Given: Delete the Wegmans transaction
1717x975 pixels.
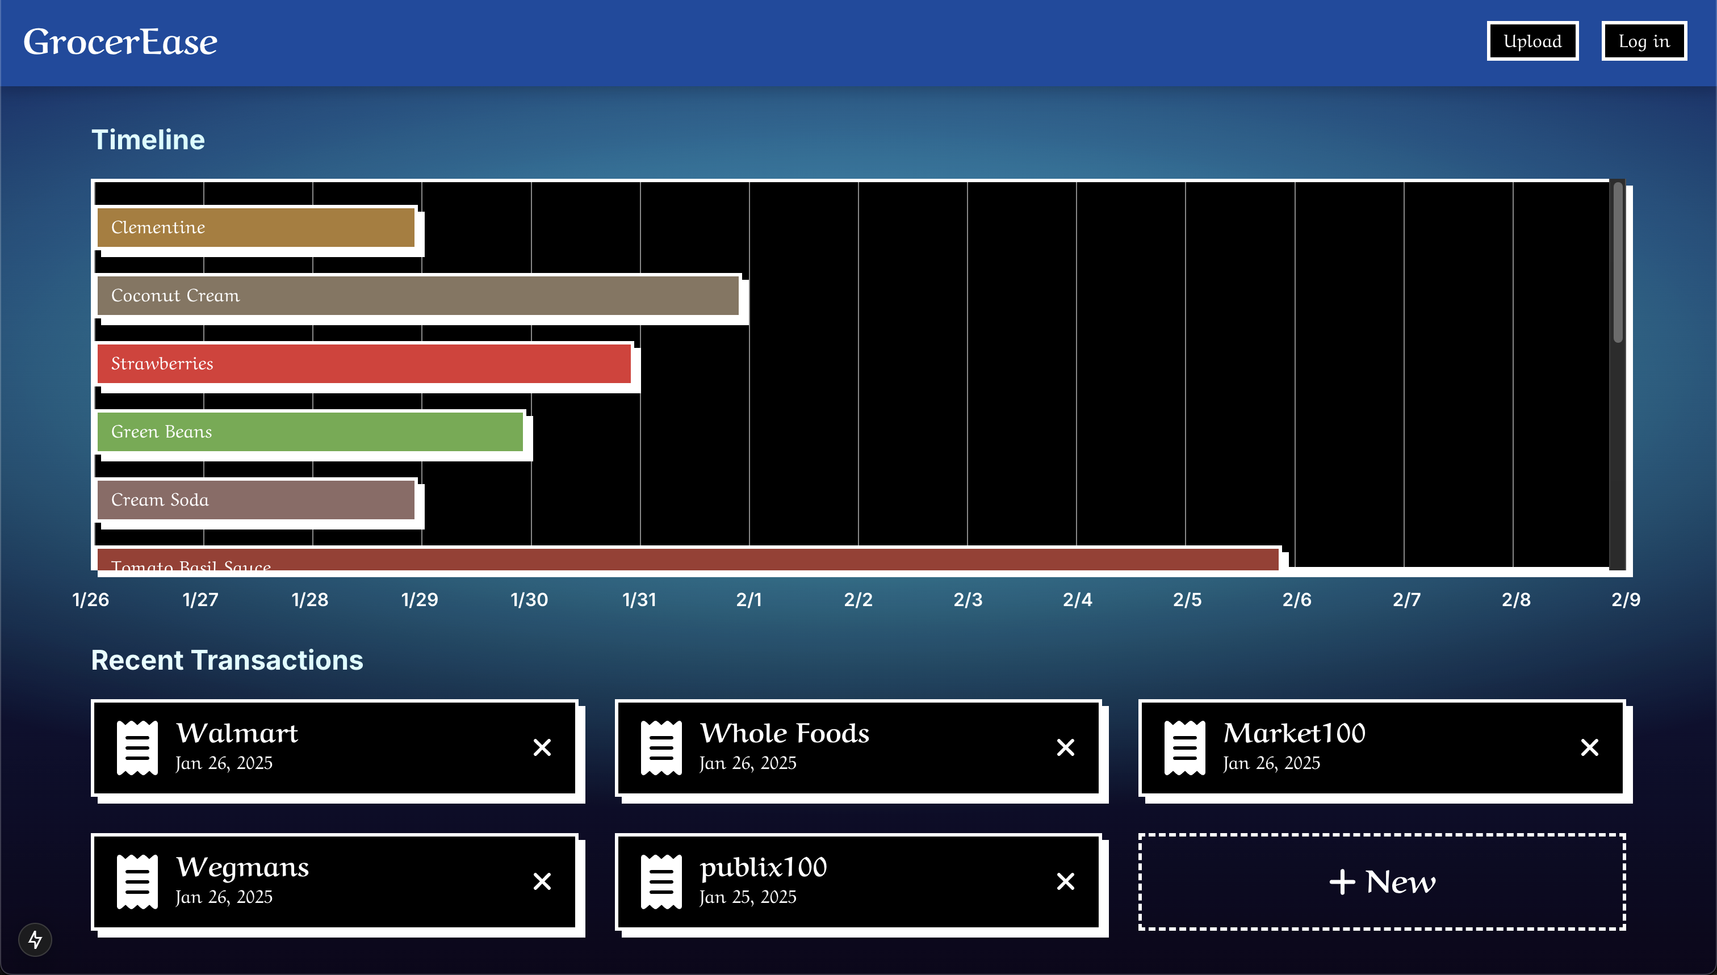Looking at the screenshot, I should [x=542, y=881].
